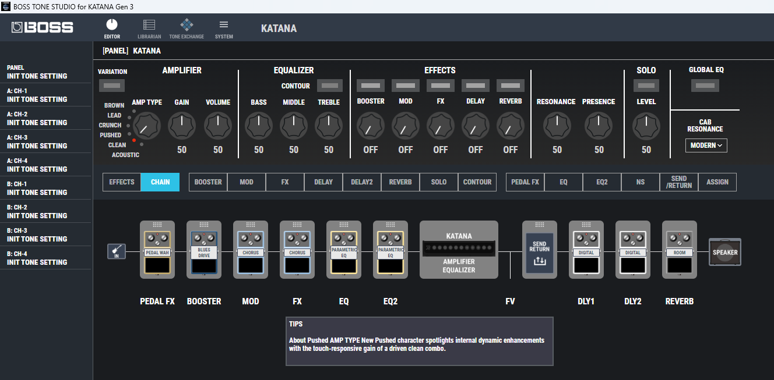
Task: Grab the drag handle above Room pedal
Action: point(680,225)
